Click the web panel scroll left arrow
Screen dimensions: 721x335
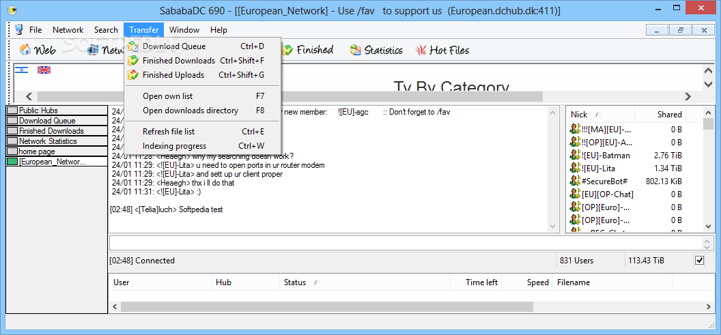pos(29,96)
